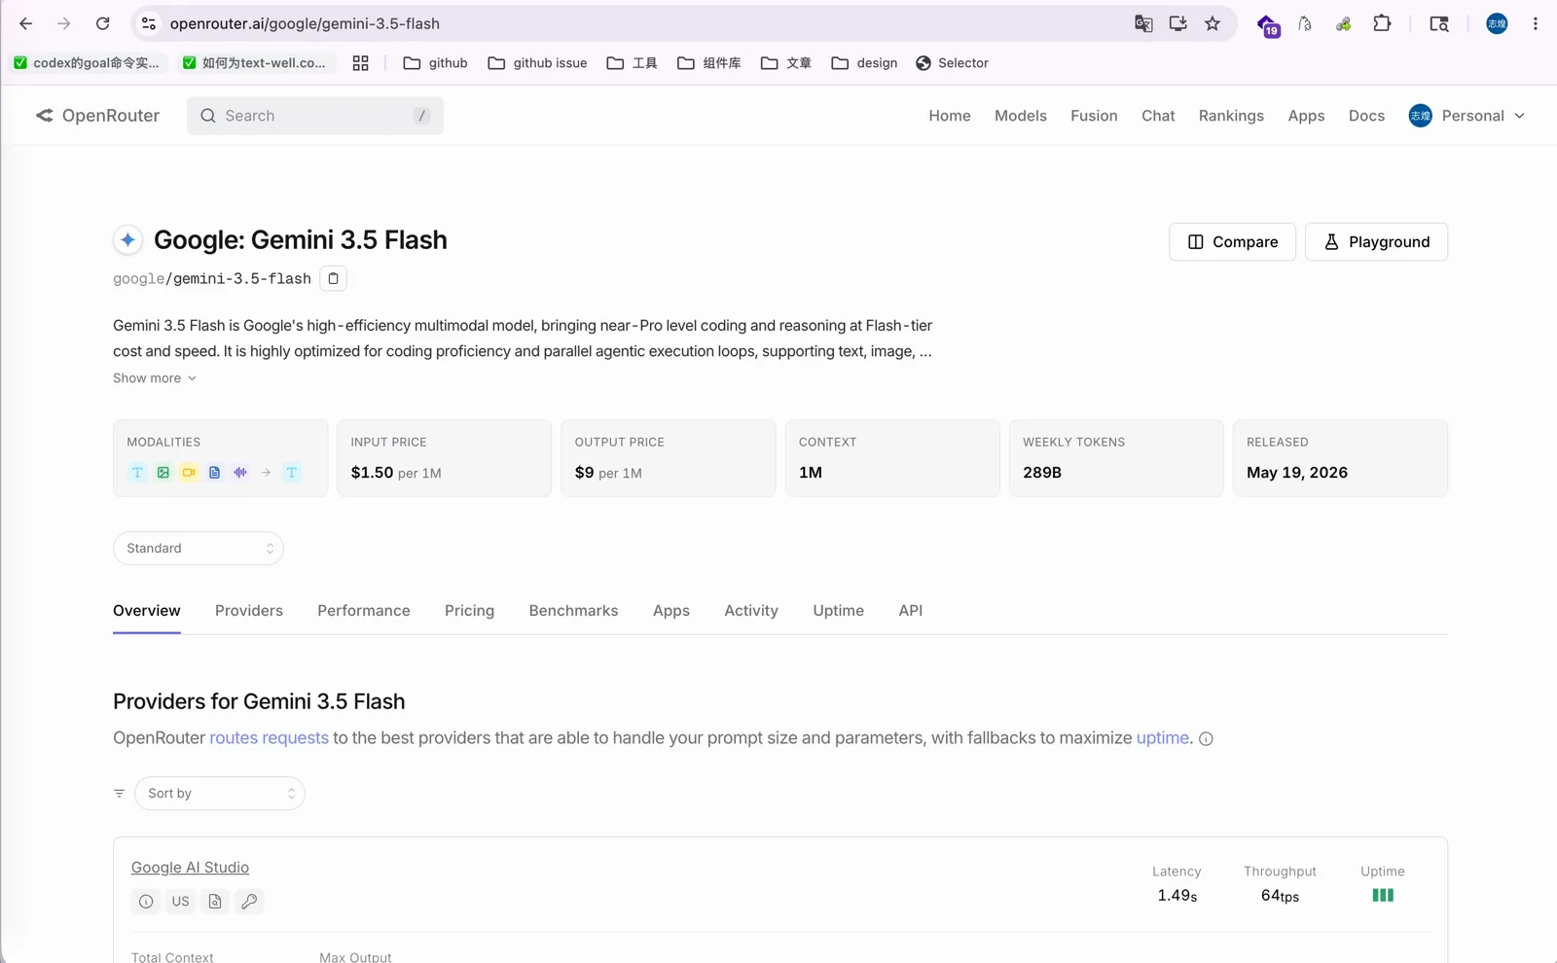Follow the uptime link in description

[1163, 738]
